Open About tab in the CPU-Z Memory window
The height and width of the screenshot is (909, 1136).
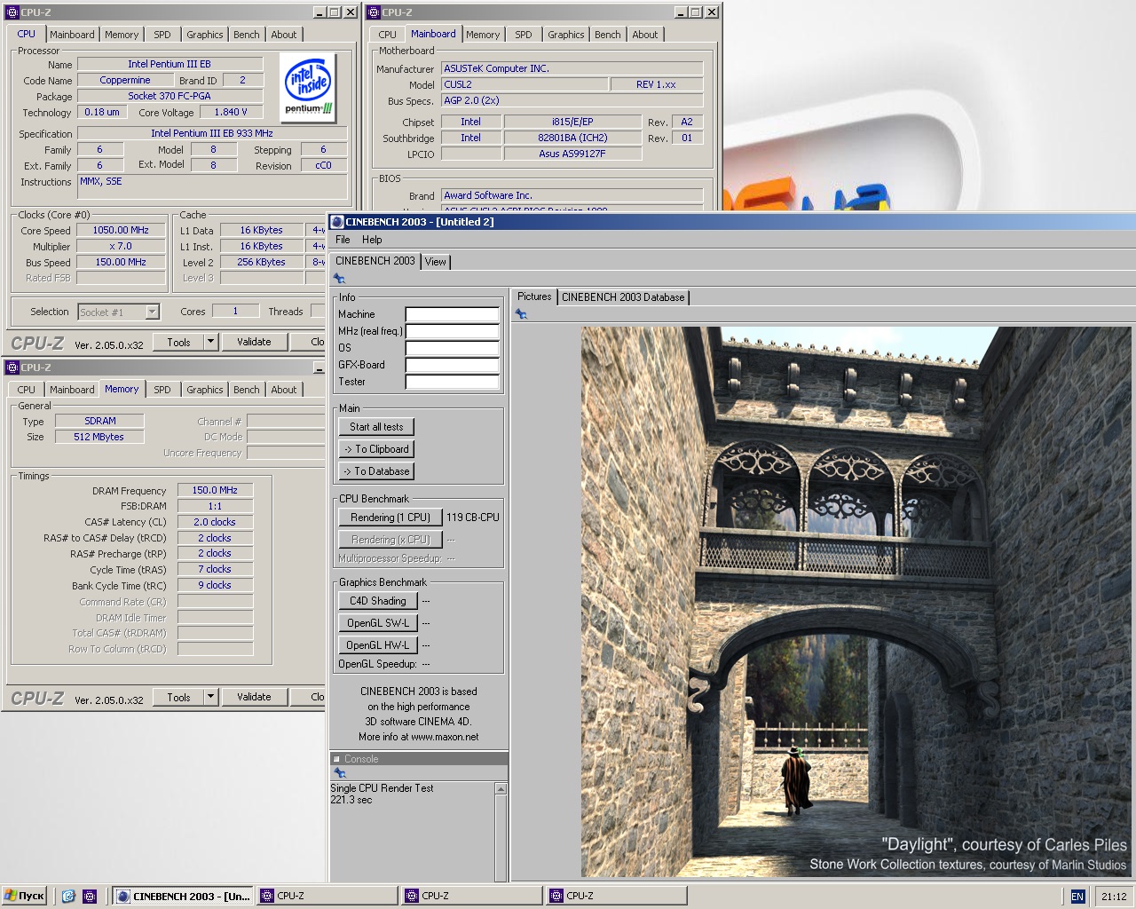tap(284, 390)
